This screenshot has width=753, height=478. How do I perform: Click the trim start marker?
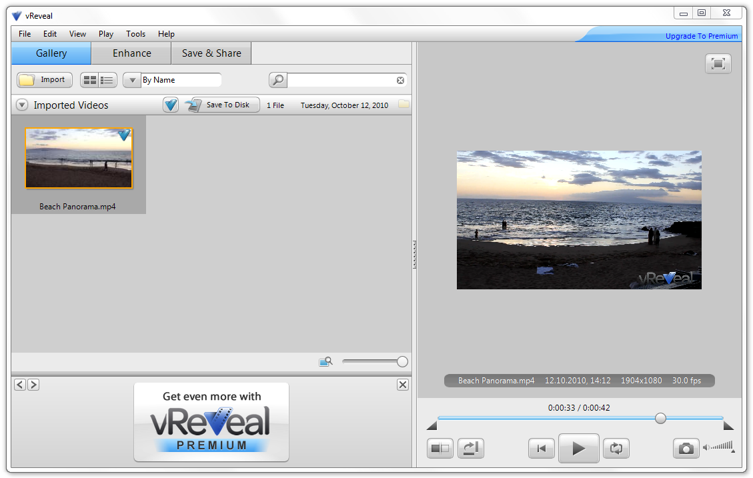(432, 425)
